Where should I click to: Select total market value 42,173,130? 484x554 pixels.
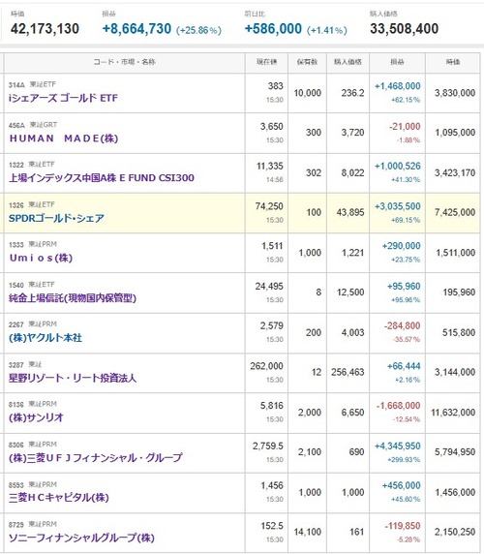(45, 29)
